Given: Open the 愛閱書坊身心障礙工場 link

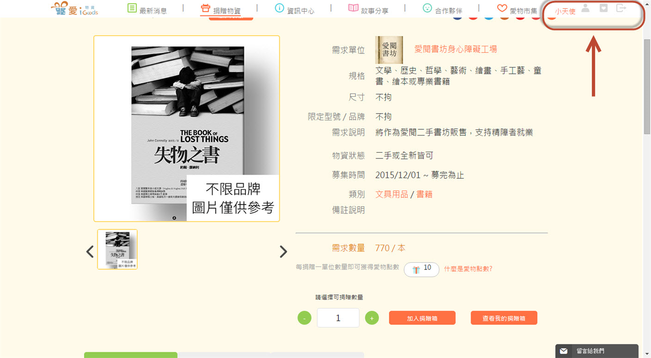Looking at the screenshot, I should tap(456, 49).
